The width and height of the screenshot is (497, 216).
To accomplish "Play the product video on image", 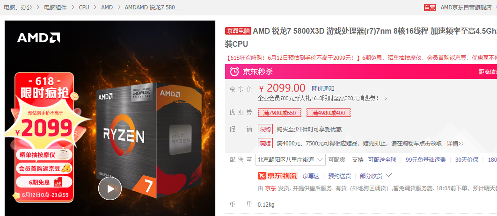I will pyautogui.click(x=110, y=188).
